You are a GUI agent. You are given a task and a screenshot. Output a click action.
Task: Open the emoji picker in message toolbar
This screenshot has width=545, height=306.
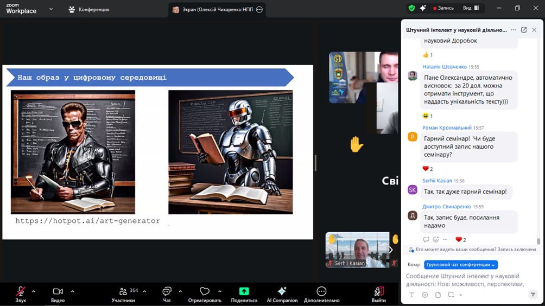424,295
